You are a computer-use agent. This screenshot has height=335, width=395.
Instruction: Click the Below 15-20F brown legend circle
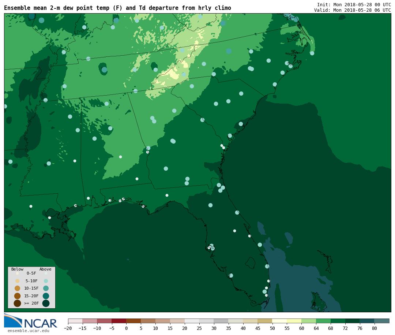pos(18,296)
